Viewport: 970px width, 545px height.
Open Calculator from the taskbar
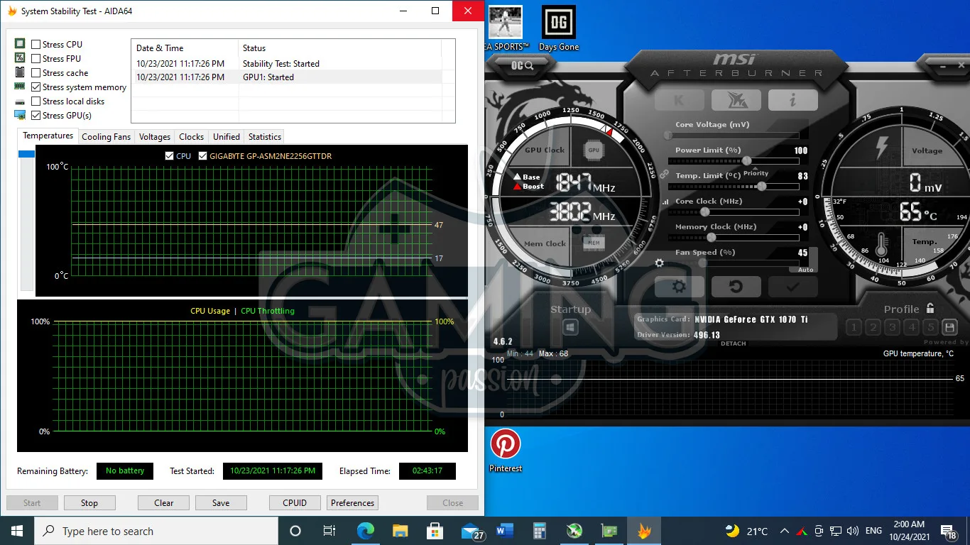[539, 531]
